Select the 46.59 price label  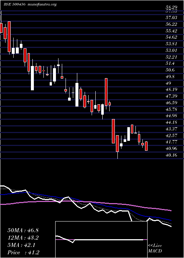point(171,103)
